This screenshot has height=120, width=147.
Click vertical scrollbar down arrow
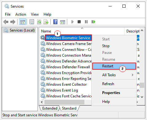point(142,97)
